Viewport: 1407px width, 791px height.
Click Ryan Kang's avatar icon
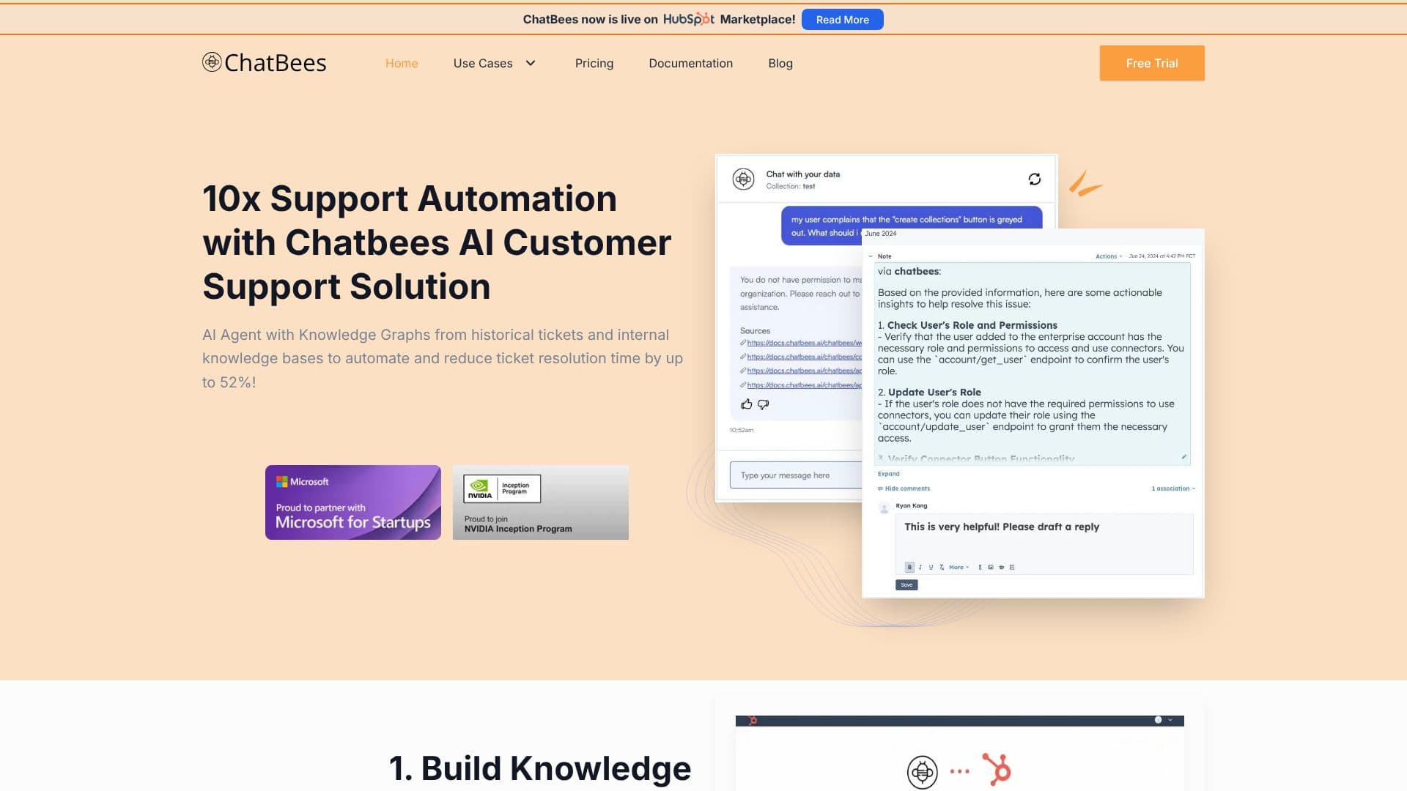tap(884, 508)
